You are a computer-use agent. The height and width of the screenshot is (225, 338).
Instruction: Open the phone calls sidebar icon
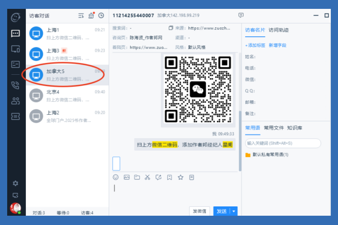pyautogui.click(x=16, y=85)
